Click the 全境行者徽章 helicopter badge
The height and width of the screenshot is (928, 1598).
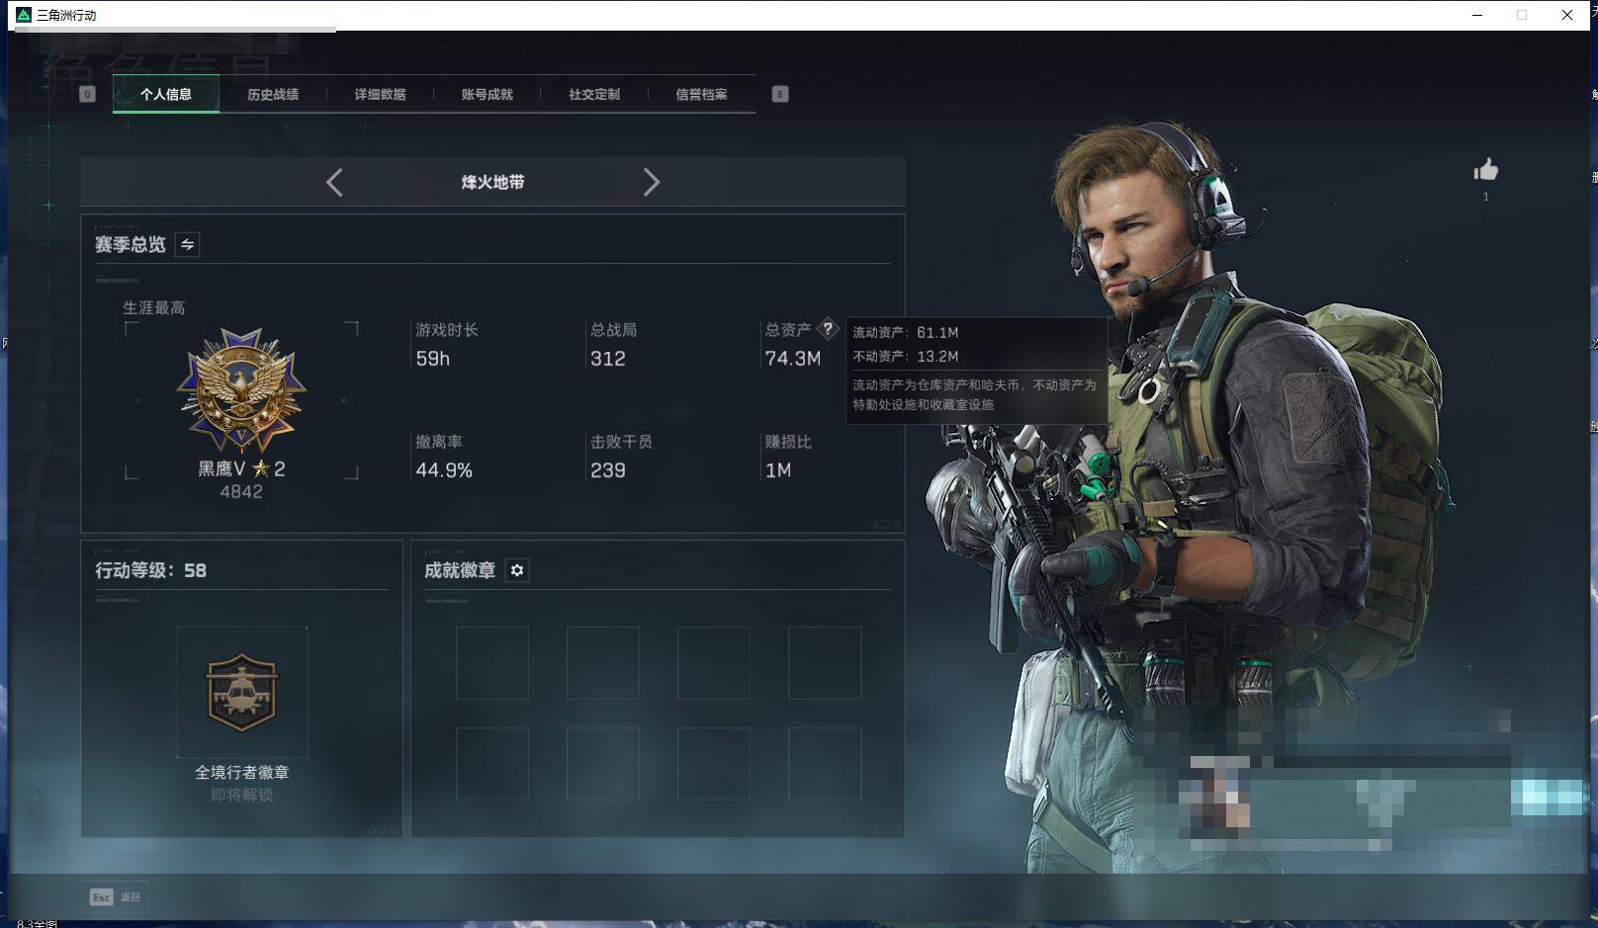coord(241,692)
